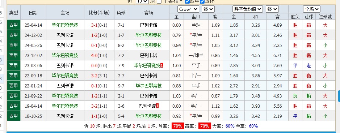Screen dimensions: 340x133
Task: Open the match count dropdown showing 10
Action: click(x=142, y=1)
